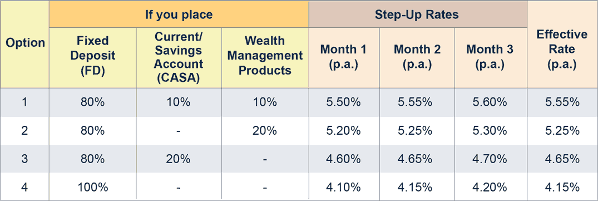Select the 5.60% Month 3 rate
Viewport: 598px width, 201px height.
(x=491, y=102)
